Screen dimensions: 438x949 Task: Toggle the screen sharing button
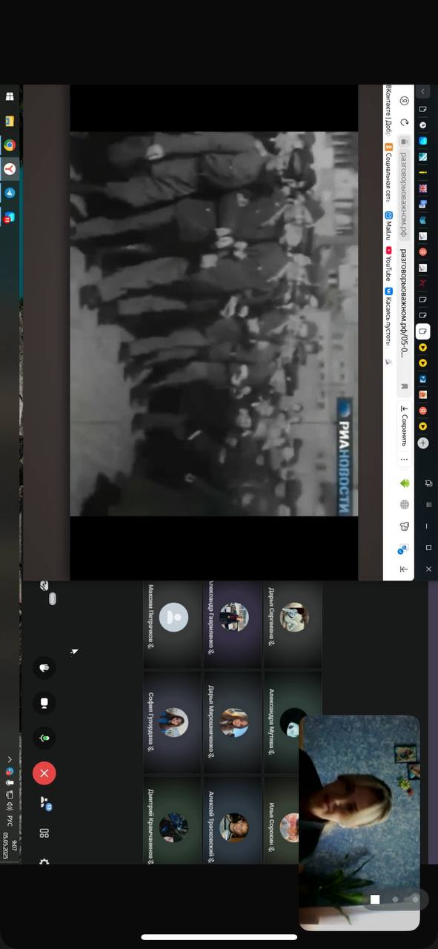(x=44, y=702)
